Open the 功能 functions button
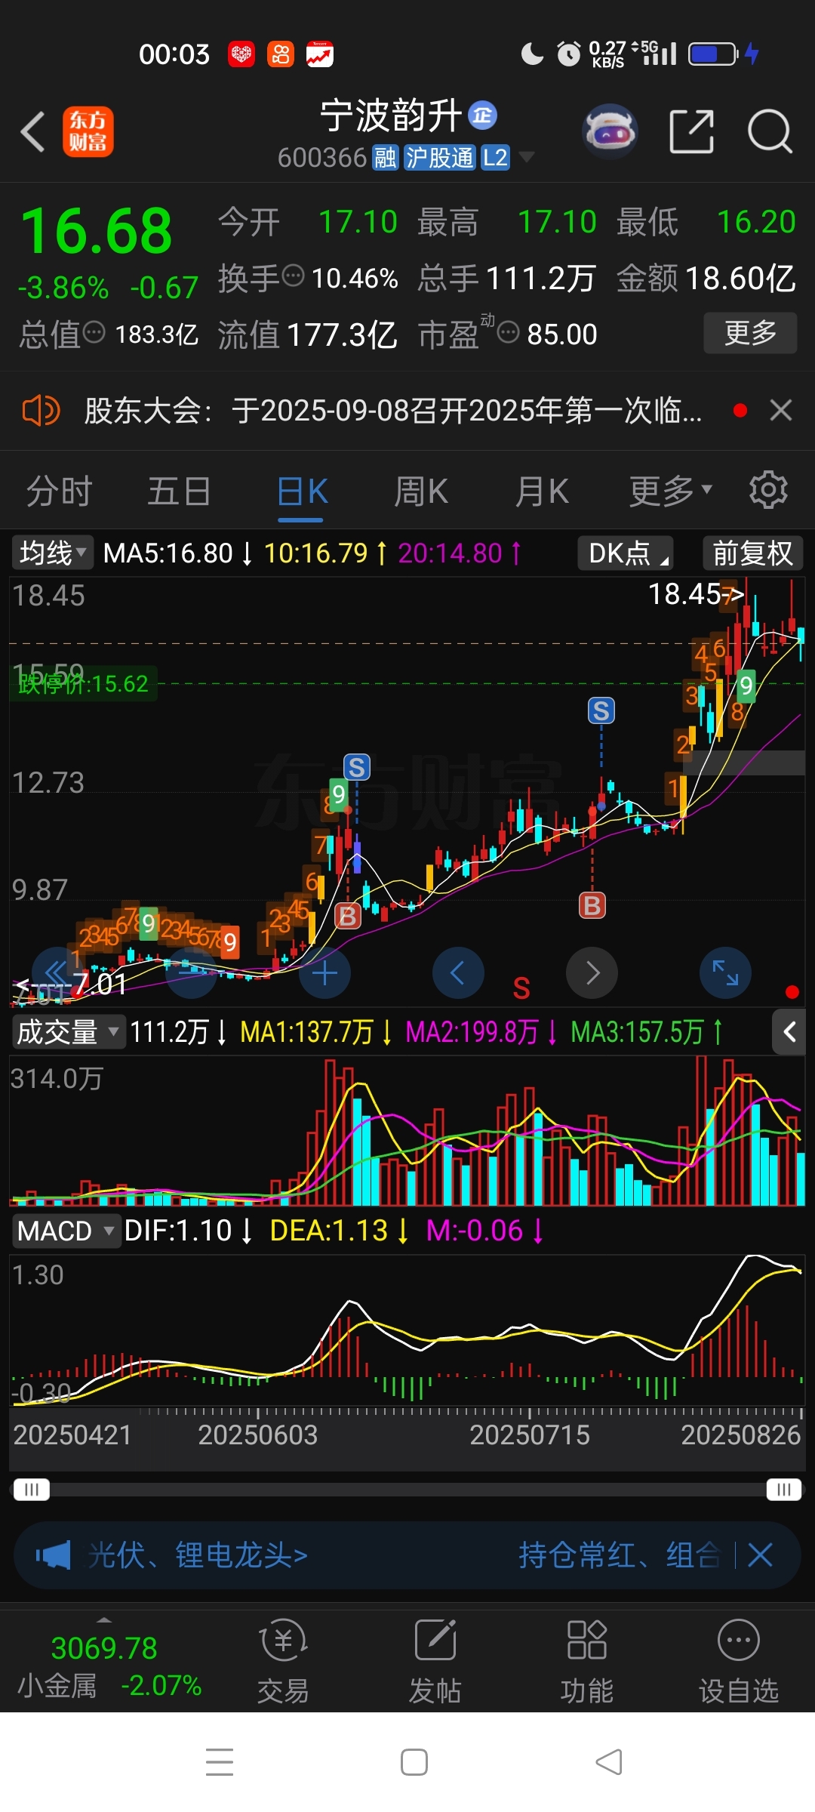 coord(586,1661)
